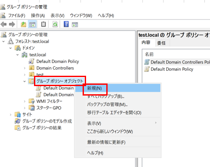
Task: Choose ヘルプ(H) in the context menu
Action: click(x=117, y=153)
